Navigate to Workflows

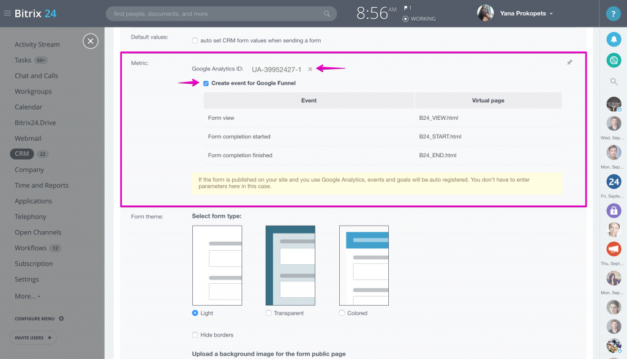click(31, 248)
